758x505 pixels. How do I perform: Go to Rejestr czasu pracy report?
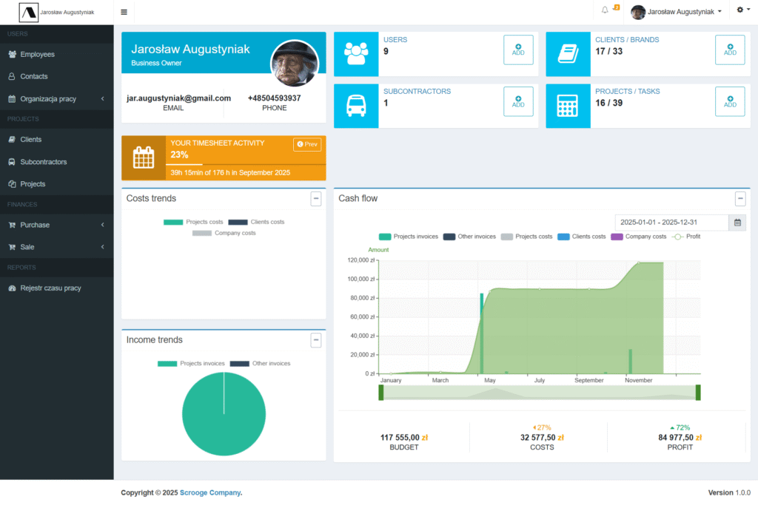[x=50, y=288]
